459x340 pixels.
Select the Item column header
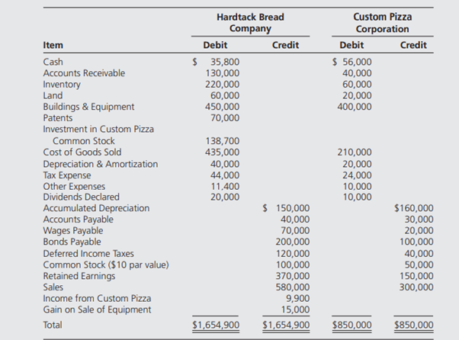(53, 45)
